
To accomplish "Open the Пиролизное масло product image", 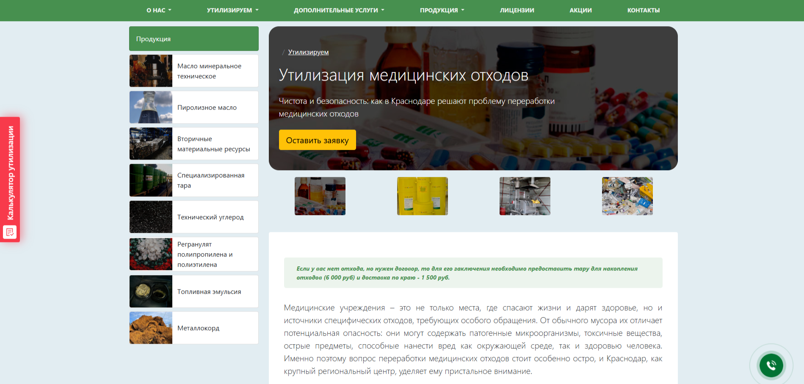I will [151, 107].
